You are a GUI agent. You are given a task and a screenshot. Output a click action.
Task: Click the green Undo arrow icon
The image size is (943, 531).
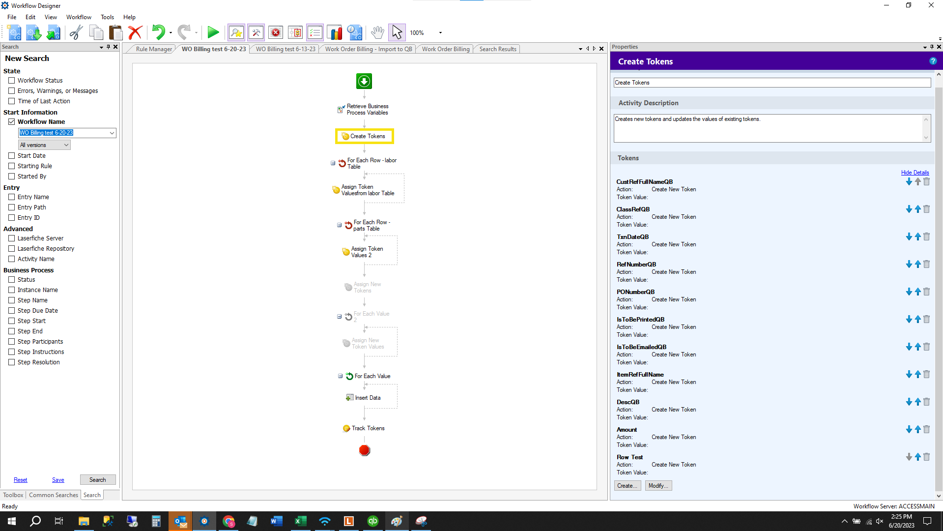tap(158, 33)
